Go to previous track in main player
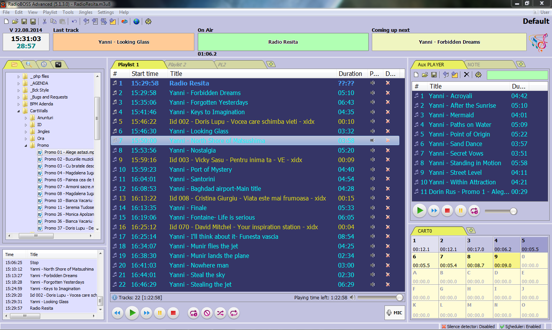Image resolution: width=552 pixels, height=330 pixels. pyautogui.click(x=118, y=313)
